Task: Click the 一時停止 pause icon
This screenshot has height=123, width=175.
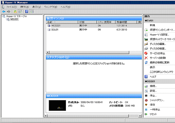Action: point(146,109)
